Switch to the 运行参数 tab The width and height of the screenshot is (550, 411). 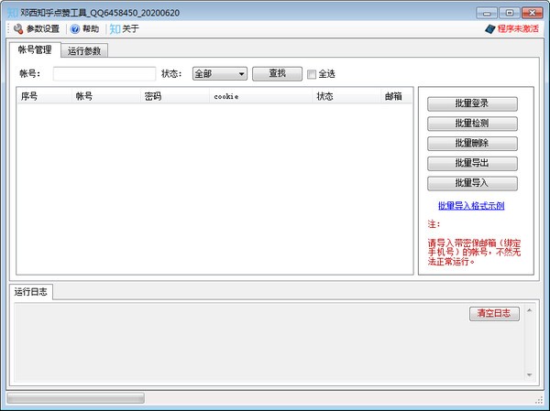(x=84, y=51)
